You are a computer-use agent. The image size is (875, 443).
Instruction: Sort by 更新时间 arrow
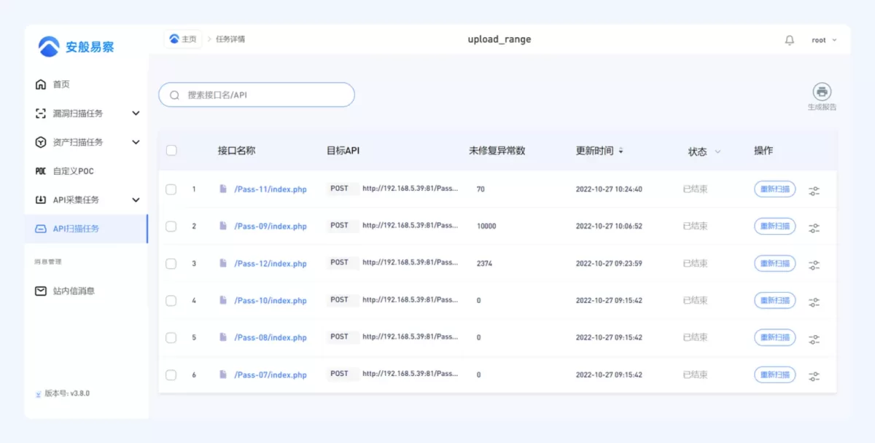pos(621,151)
